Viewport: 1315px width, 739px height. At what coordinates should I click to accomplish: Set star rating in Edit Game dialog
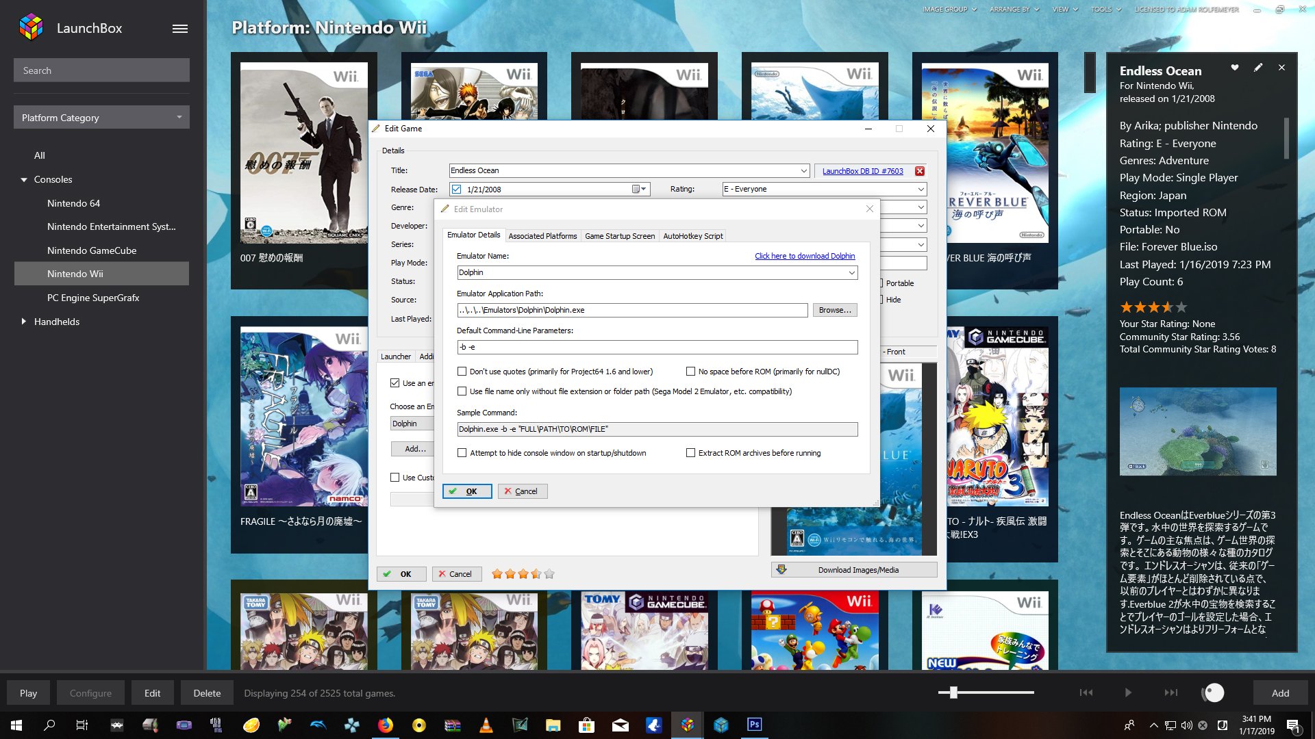coord(523,574)
